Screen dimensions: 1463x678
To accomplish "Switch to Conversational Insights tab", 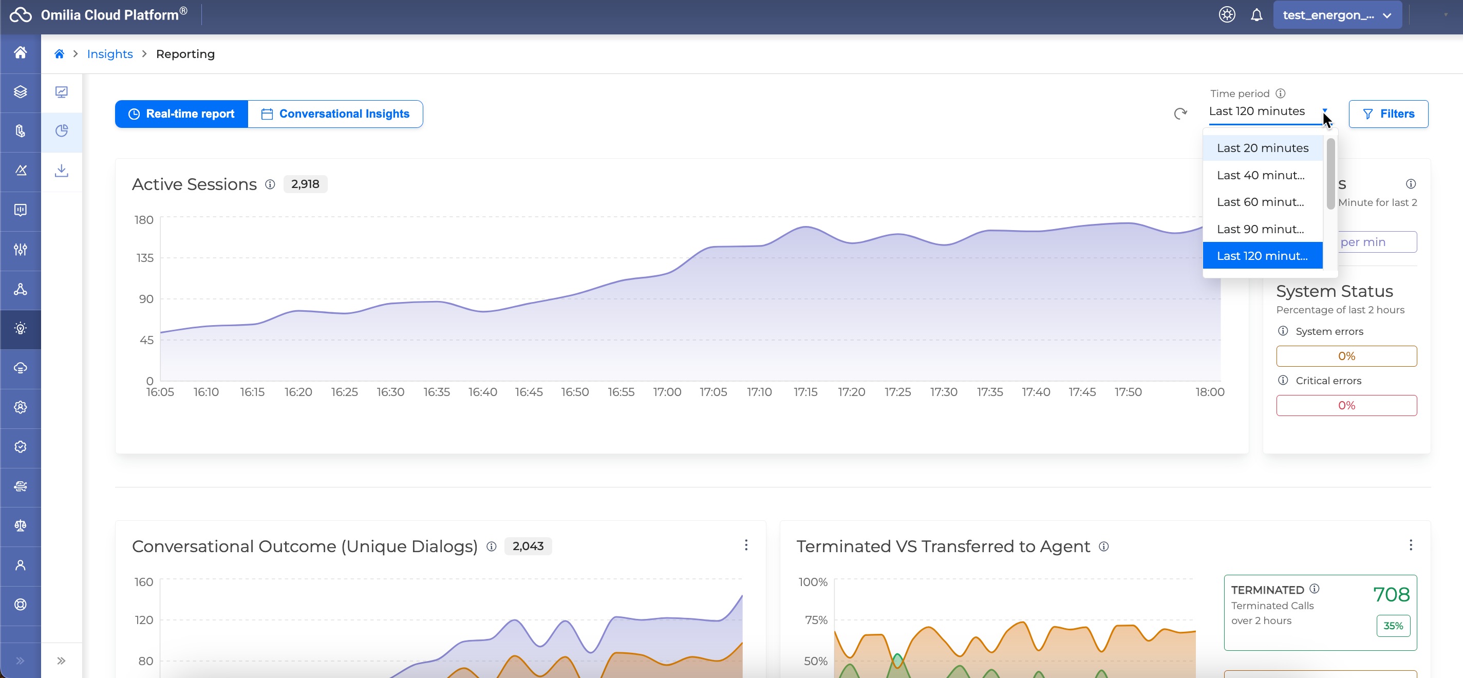I will [x=335, y=114].
